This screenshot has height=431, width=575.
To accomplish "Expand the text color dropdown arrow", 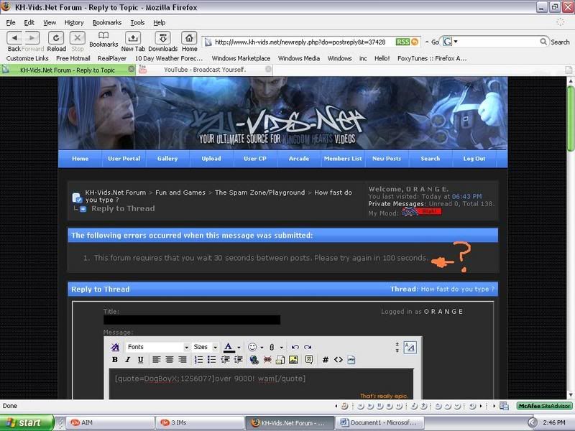I will (239, 347).
